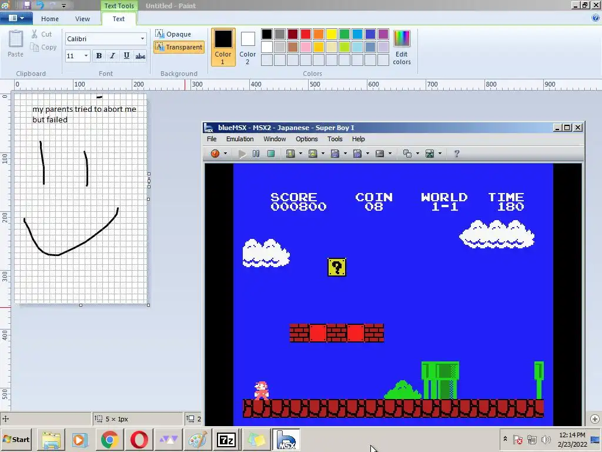Image resolution: width=602 pixels, height=452 pixels.
Task: Show hidden tray icons arrow
Action: tap(505, 439)
